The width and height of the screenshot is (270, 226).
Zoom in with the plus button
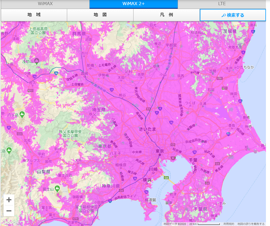tap(9, 200)
